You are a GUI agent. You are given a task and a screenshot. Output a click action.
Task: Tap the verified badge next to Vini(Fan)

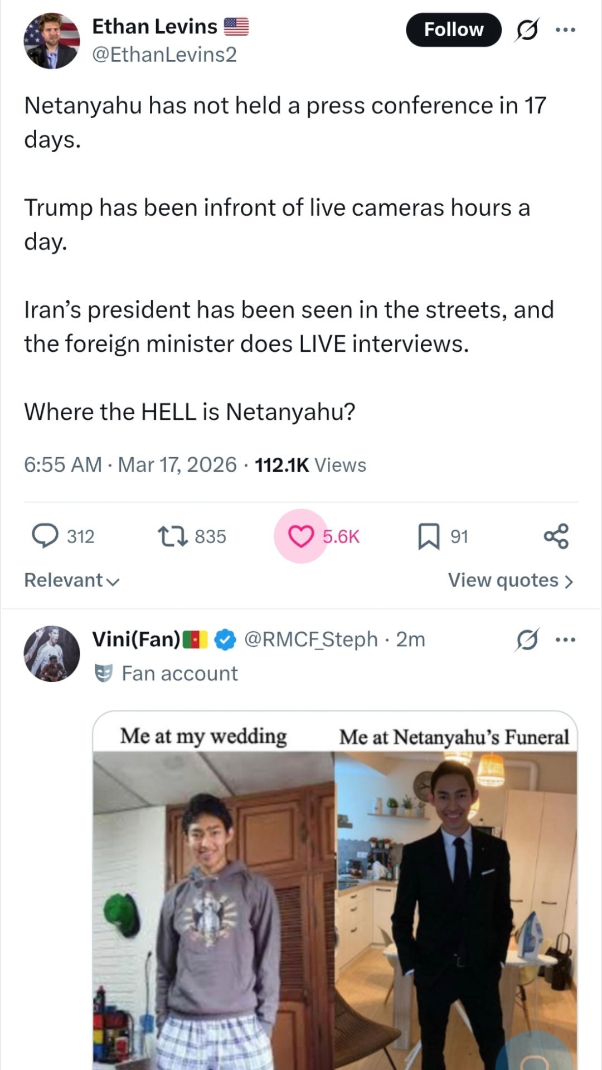point(225,640)
